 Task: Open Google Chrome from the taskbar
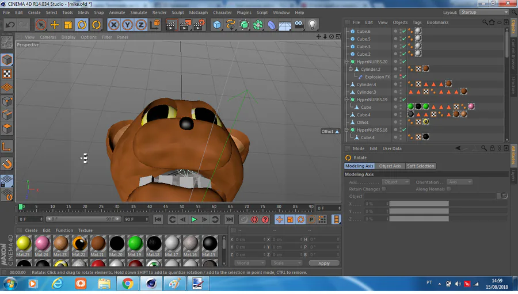(x=127, y=283)
